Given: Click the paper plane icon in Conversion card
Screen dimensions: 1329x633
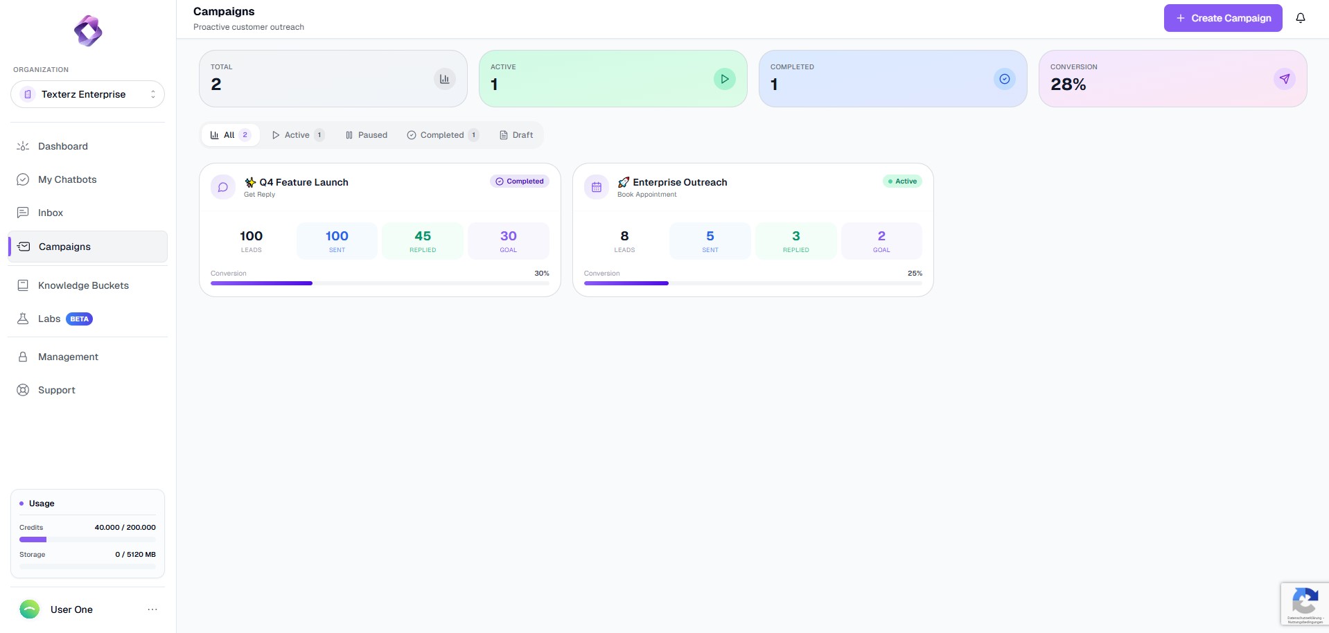Looking at the screenshot, I should point(1284,79).
